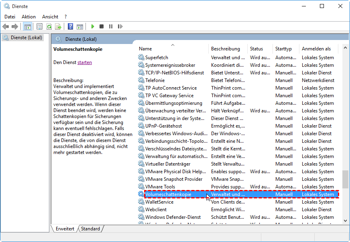Select VMware Physical Disk Help... service

coord(238,171)
